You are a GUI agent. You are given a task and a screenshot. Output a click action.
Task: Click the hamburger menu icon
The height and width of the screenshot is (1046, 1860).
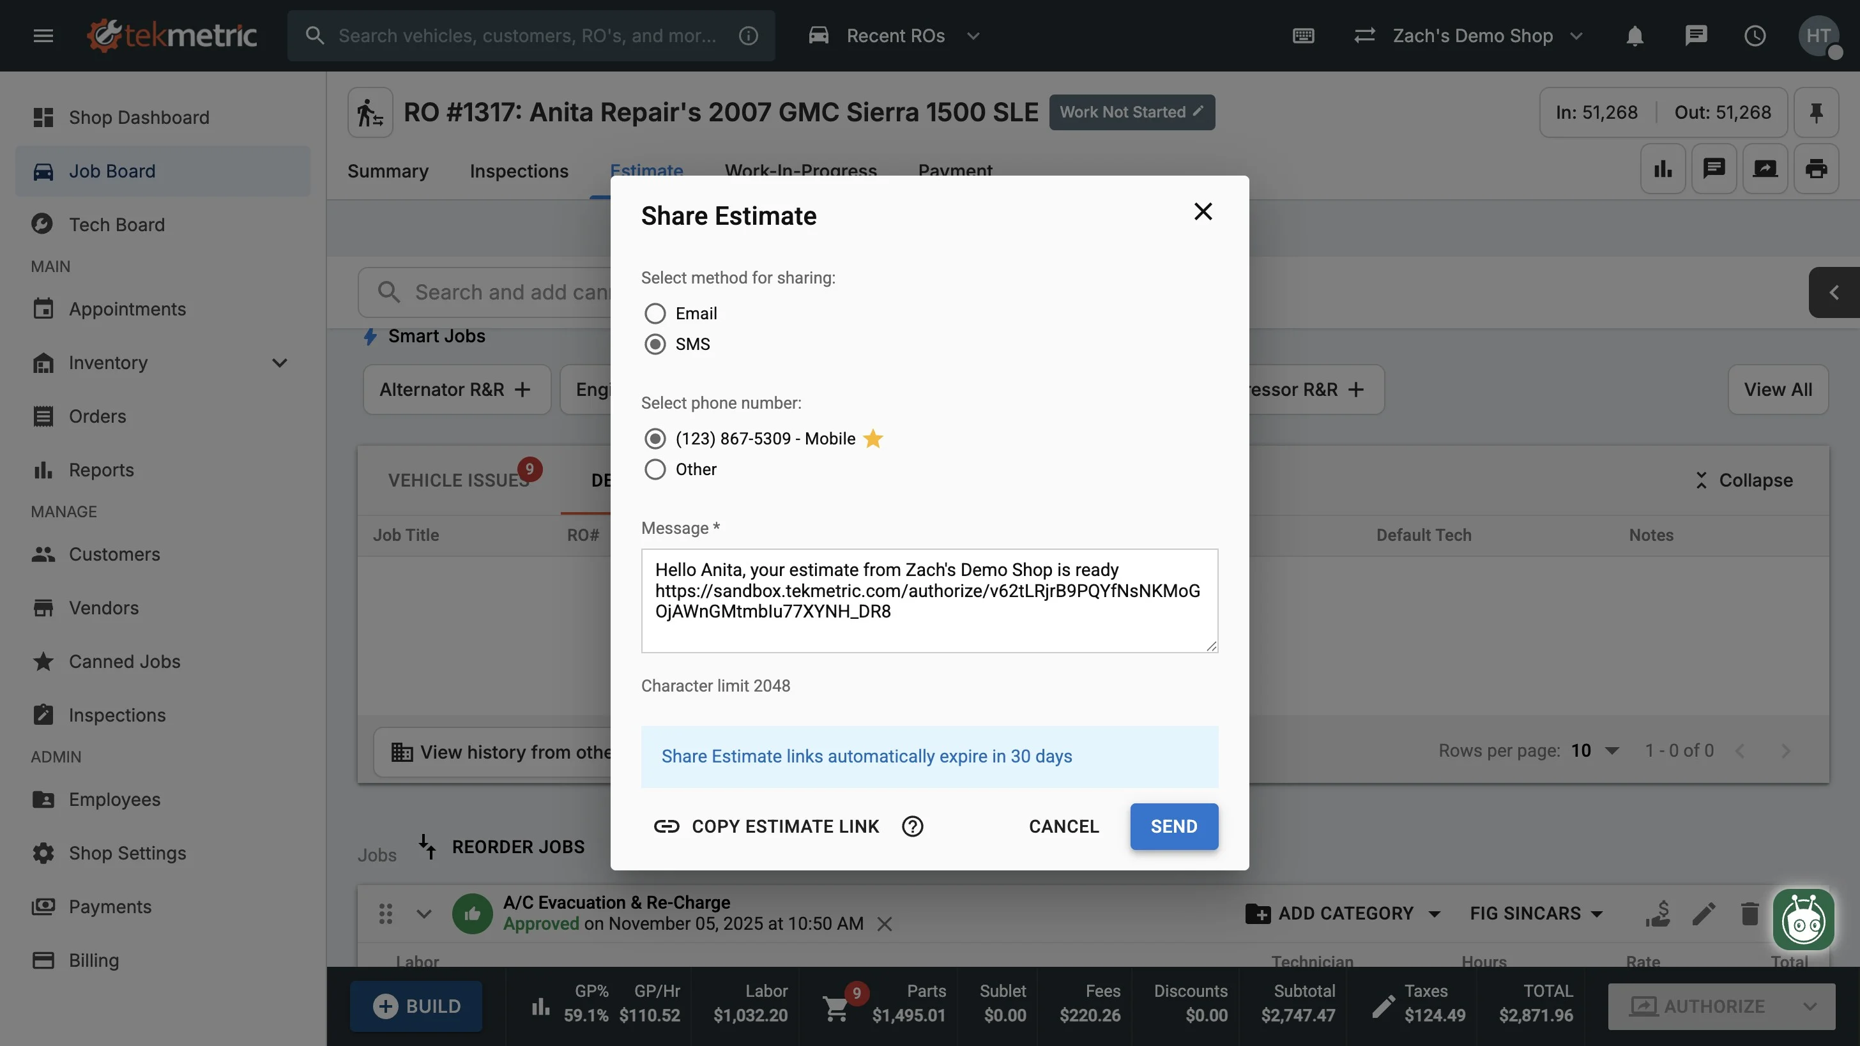(x=43, y=36)
